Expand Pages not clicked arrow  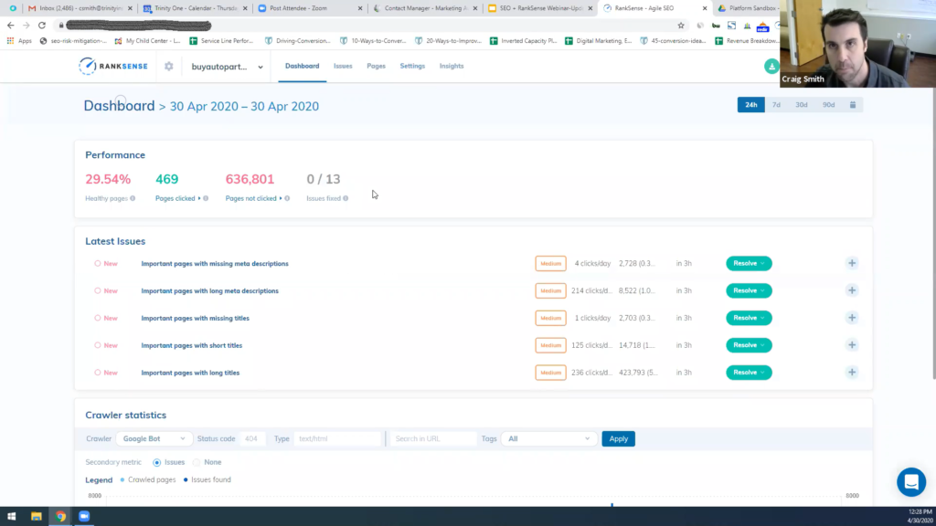281,198
